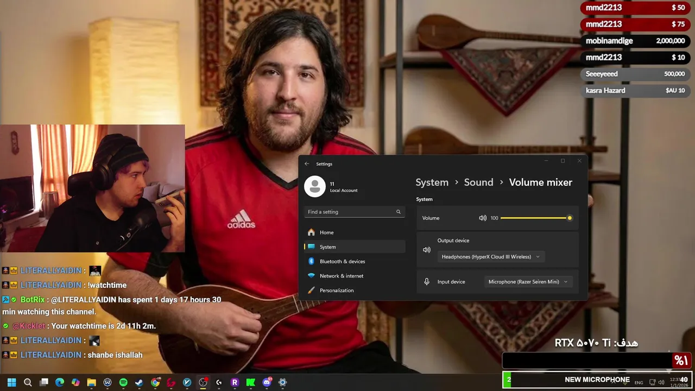Viewport: 695px width, 391px height.
Task: Open the network icon in the system tray
Action: tap(653, 382)
